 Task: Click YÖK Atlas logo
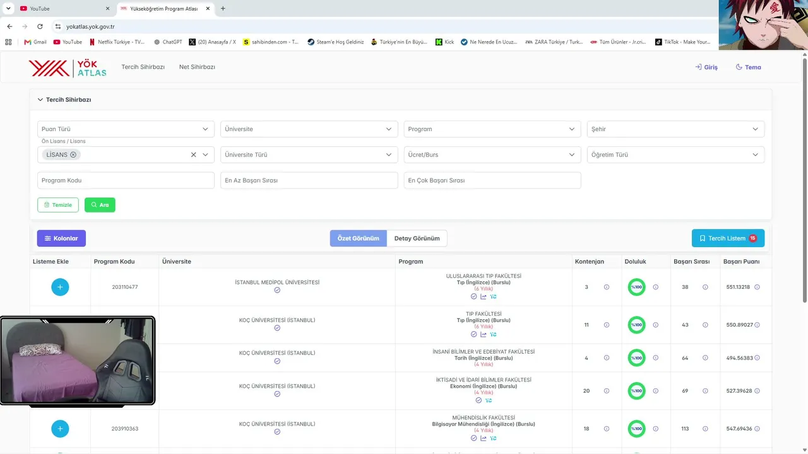[68, 67]
